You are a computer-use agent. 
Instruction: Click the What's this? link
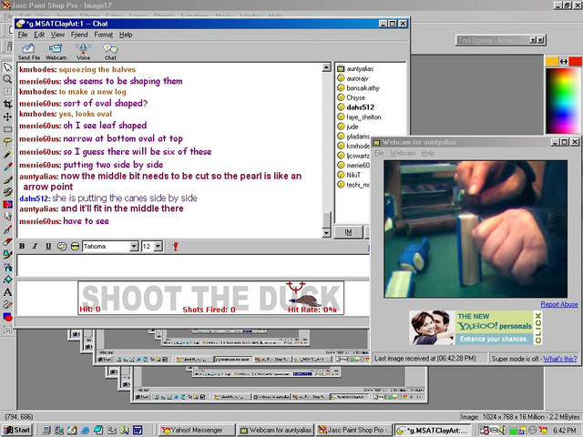(560, 359)
